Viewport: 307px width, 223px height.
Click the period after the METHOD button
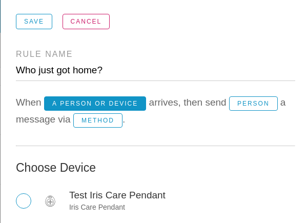(124, 123)
